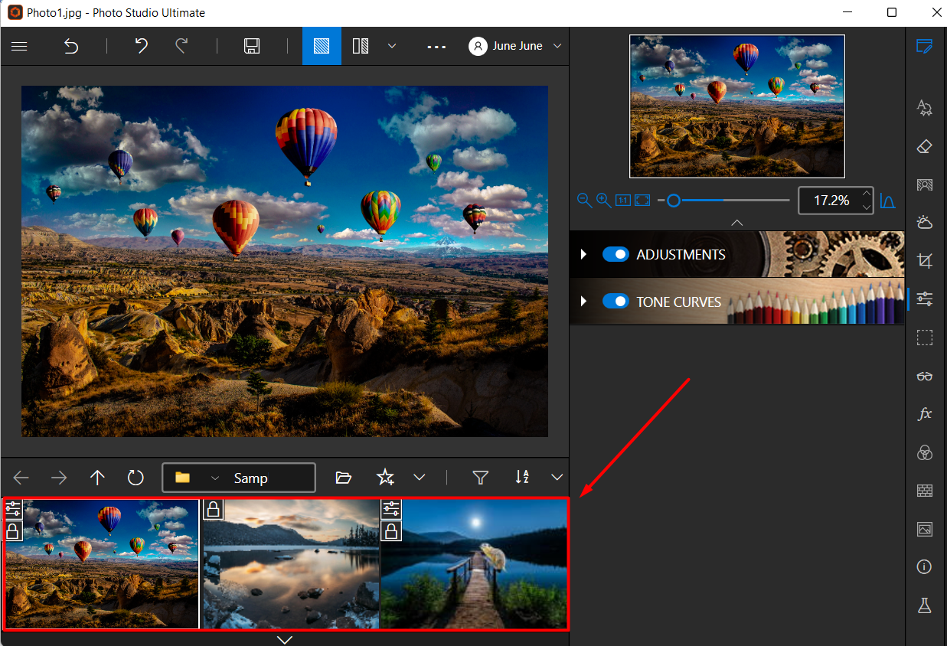947x646 pixels.
Task: Open the June June account menu
Action: pos(516,46)
